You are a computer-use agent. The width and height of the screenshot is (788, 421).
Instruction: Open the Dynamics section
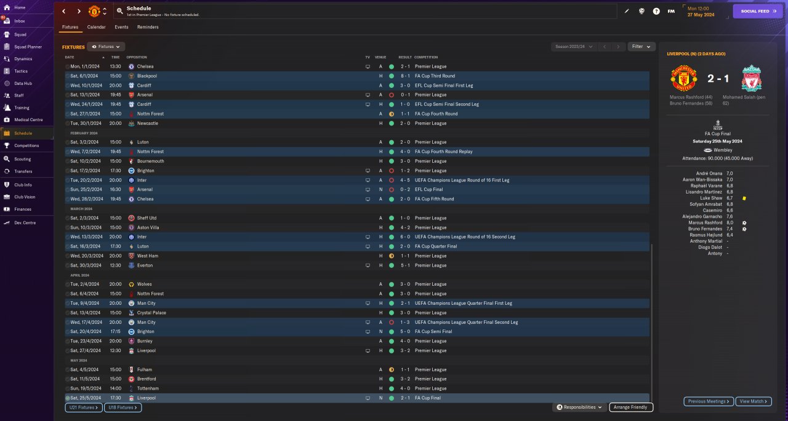pos(23,59)
